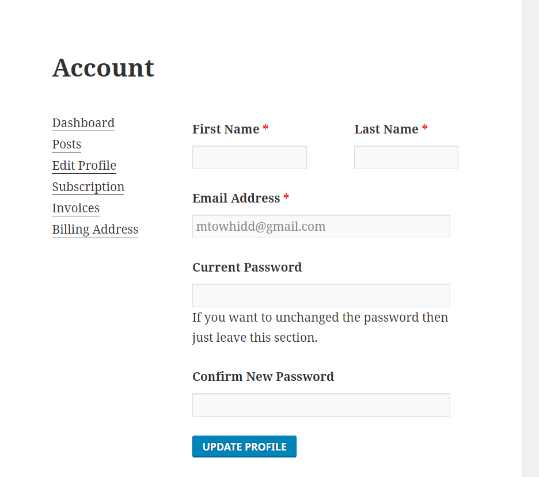Click the First Name label
The height and width of the screenshot is (477, 539).
(x=226, y=129)
